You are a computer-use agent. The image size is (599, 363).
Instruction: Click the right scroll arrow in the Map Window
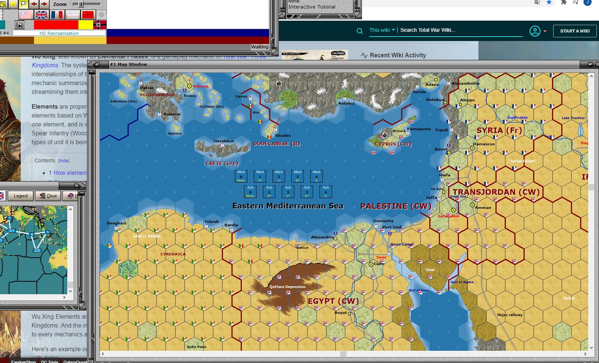[x=585, y=354]
